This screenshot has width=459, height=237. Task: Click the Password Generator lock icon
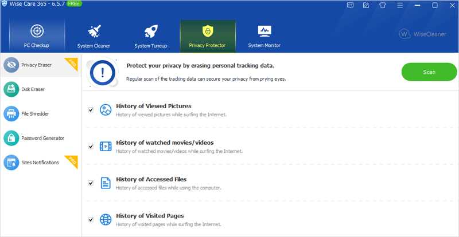coord(11,138)
